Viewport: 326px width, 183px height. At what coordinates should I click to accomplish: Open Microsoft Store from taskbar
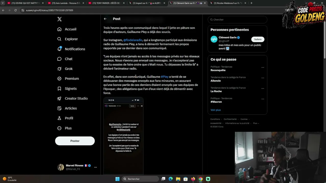[186, 179]
